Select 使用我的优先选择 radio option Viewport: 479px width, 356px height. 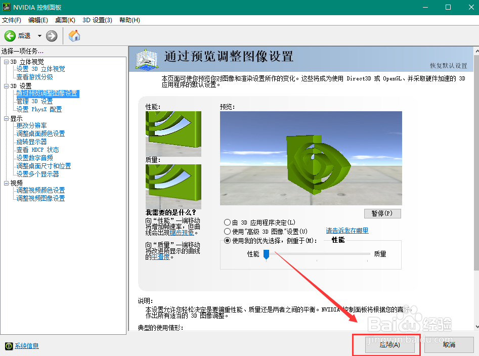pyautogui.click(x=227, y=241)
